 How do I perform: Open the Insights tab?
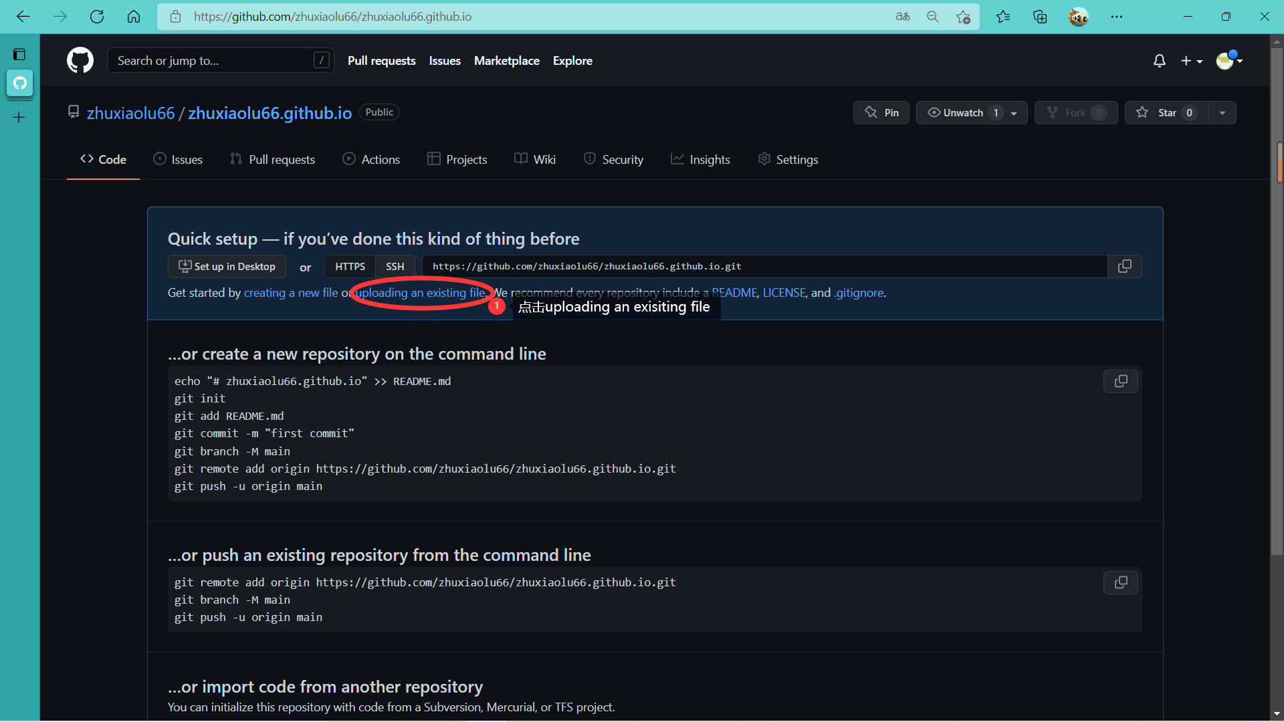coord(700,159)
